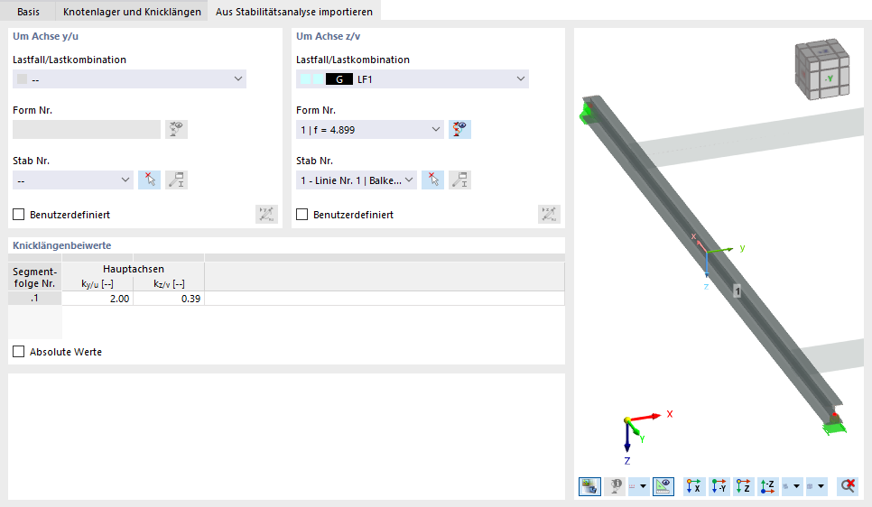The image size is (872, 507).
Task: Click the ky/u [--] column header
Action: pos(97,284)
